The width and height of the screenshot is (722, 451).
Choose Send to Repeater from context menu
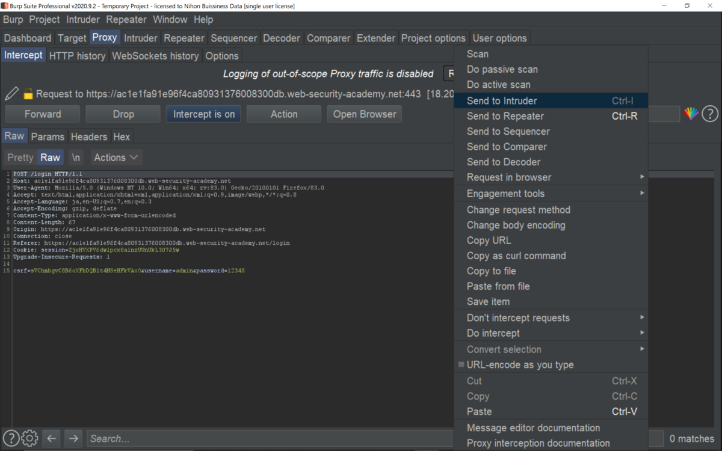[551, 116]
